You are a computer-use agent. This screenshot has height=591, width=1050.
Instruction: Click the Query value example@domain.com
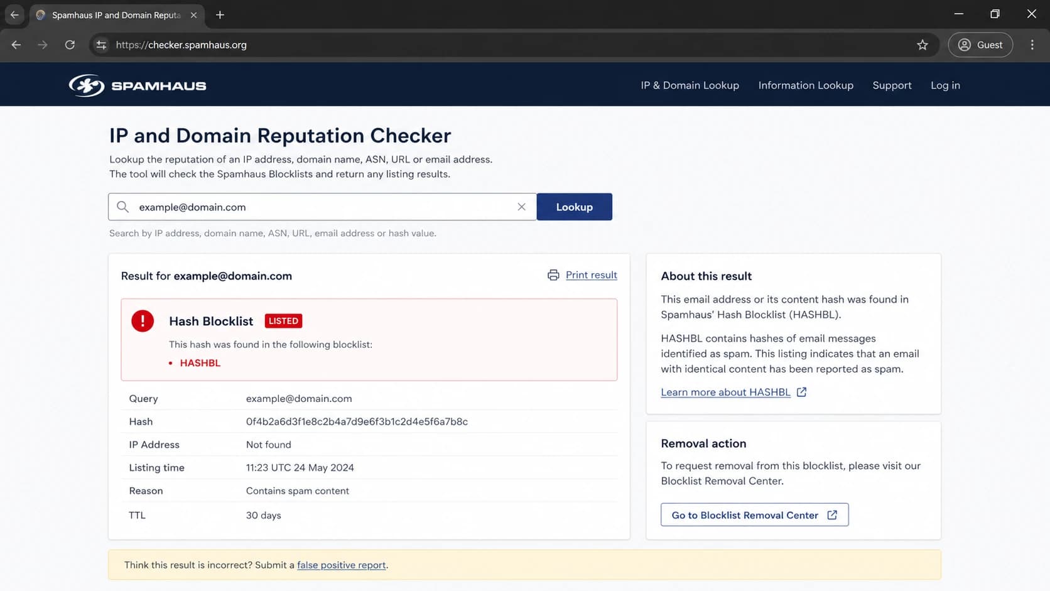[x=299, y=399]
